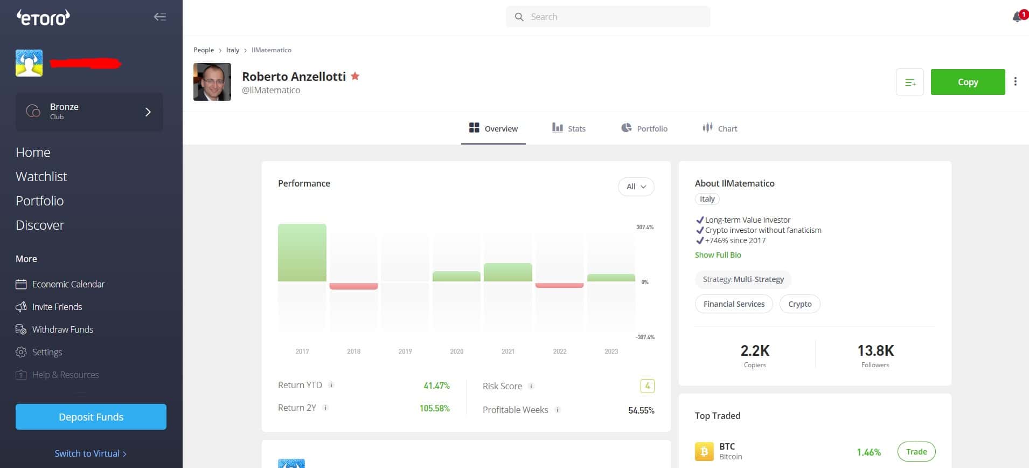This screenshot has width=1029, height=468.
Task: Expand the Bronze Club chevron
Action: [x=148, y=112]
